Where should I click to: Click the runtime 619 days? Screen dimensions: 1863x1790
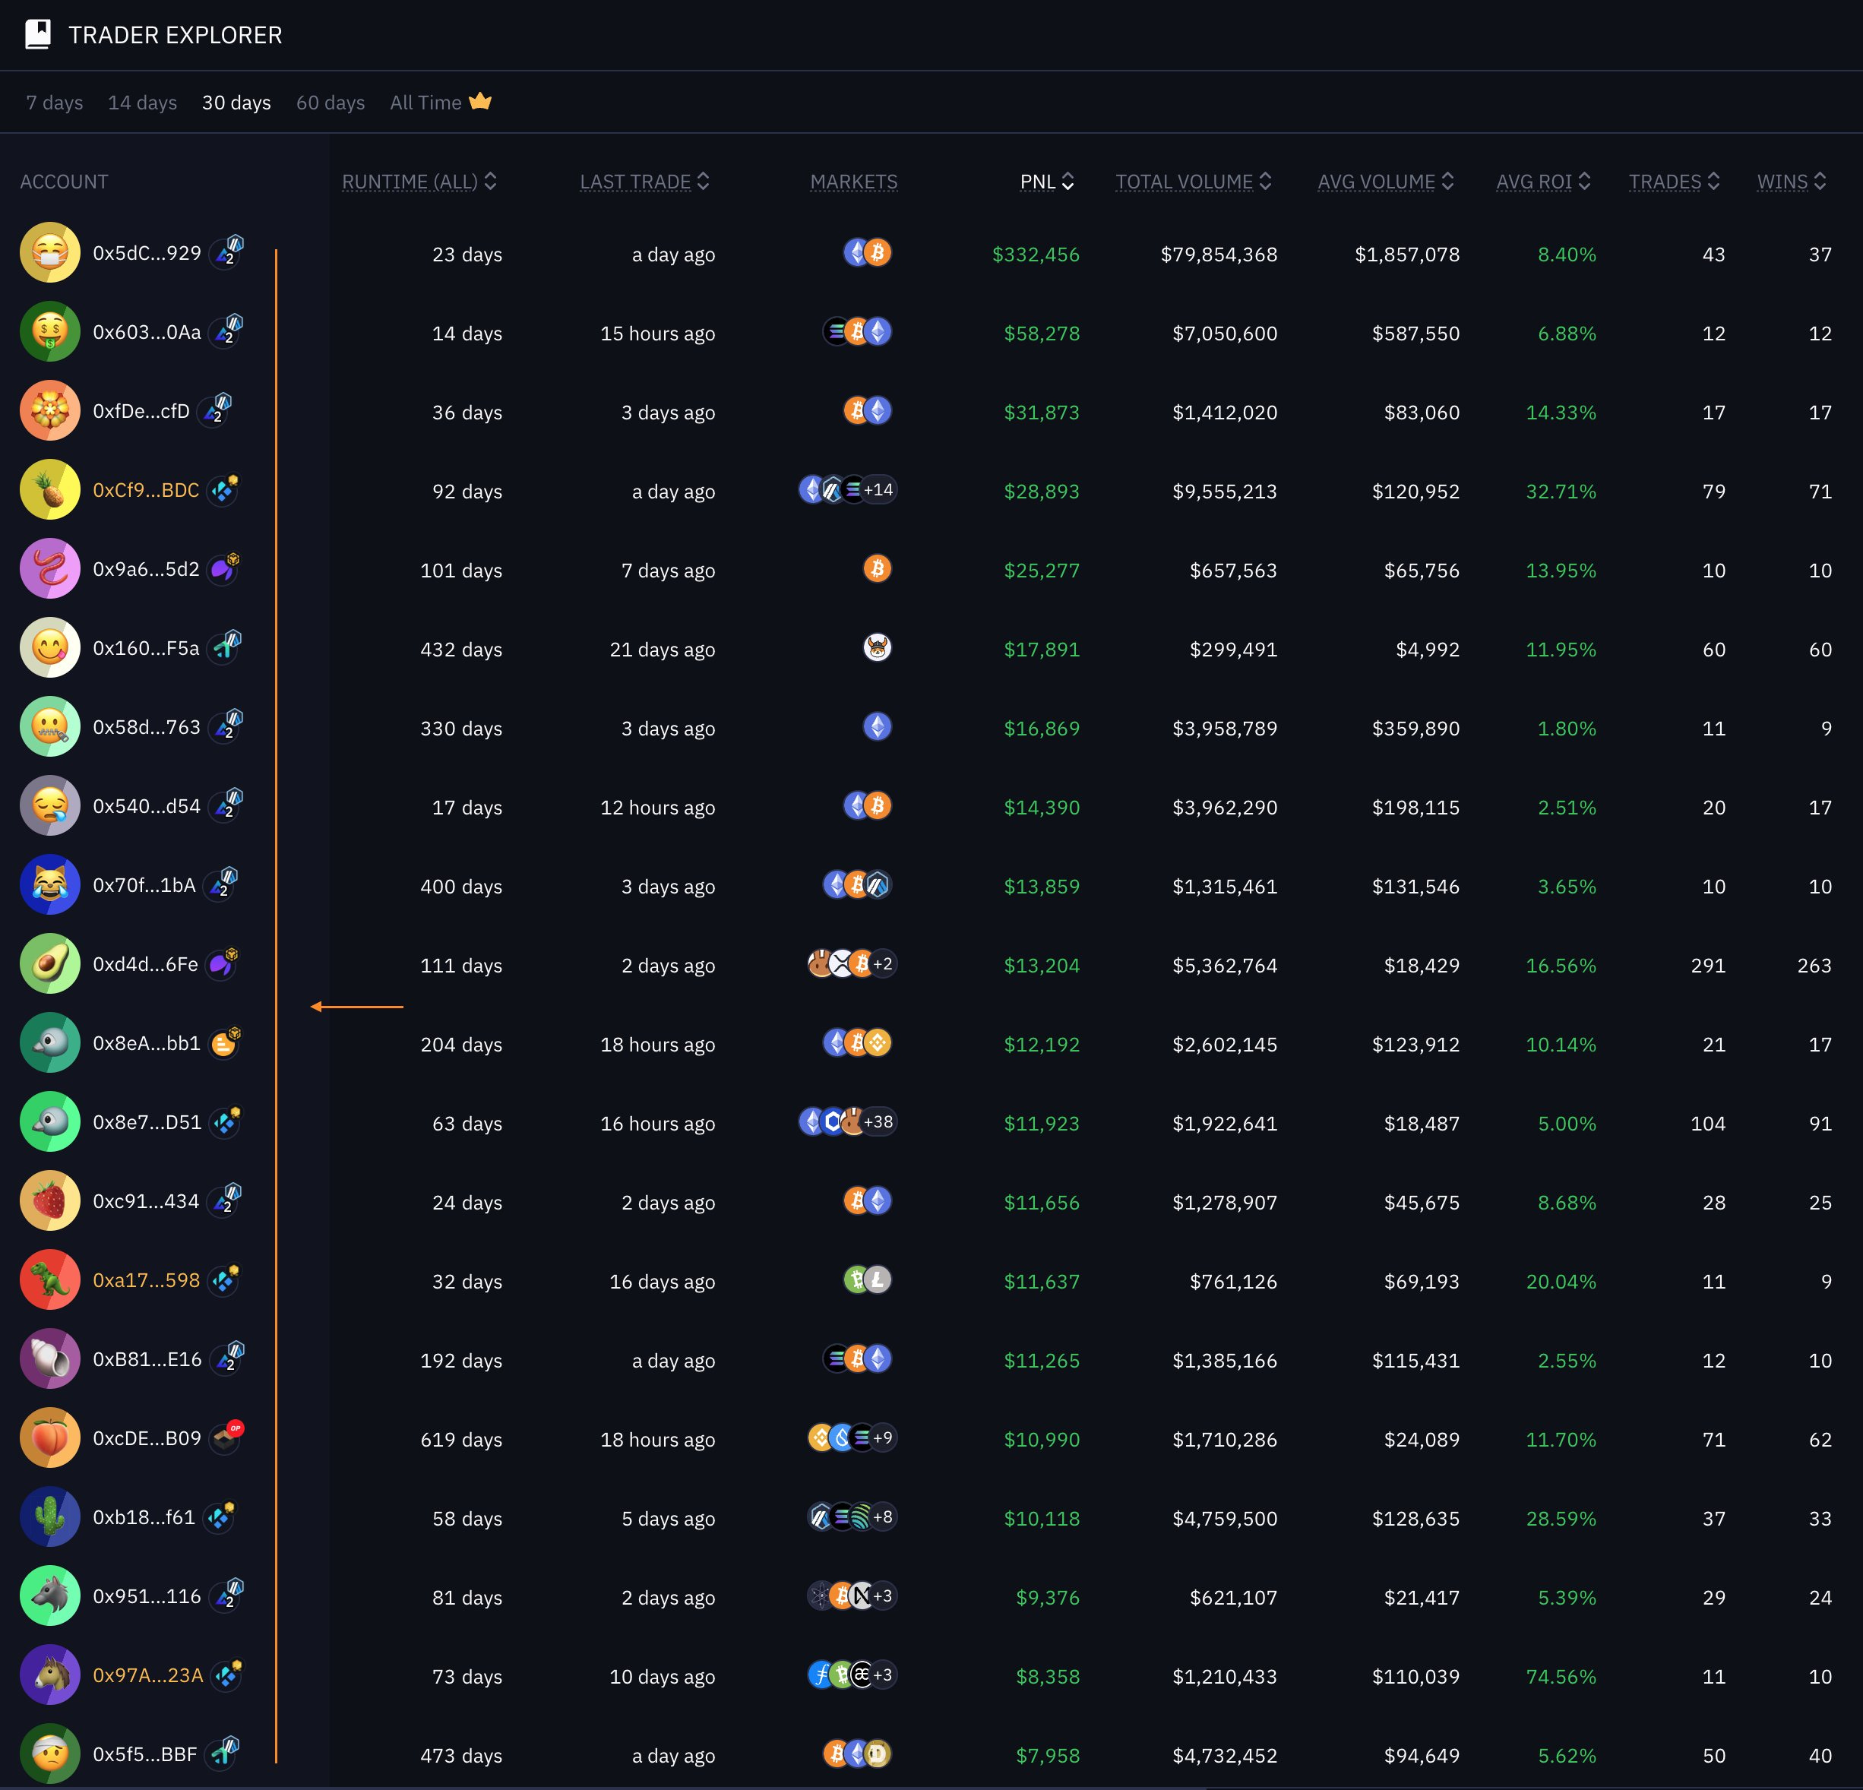(461, 1439)
